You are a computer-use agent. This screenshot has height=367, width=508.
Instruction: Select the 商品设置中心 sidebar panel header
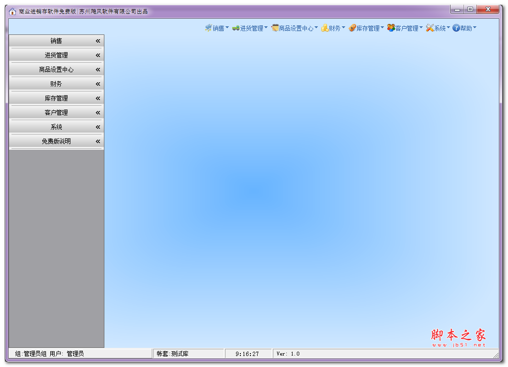click(56, 69)
